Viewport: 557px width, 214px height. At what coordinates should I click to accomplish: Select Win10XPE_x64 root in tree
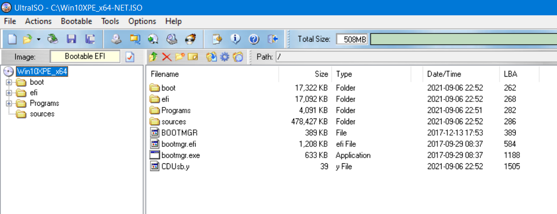(42, 72)
